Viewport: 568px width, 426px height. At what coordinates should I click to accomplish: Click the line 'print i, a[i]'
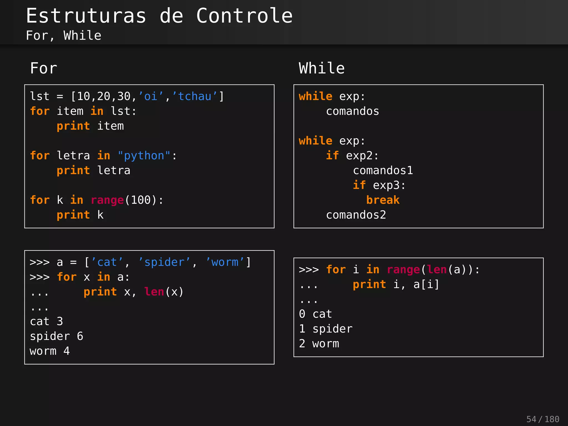[396, 285]
